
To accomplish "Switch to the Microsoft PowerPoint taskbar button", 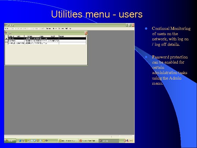I will [x=88, y=141].
